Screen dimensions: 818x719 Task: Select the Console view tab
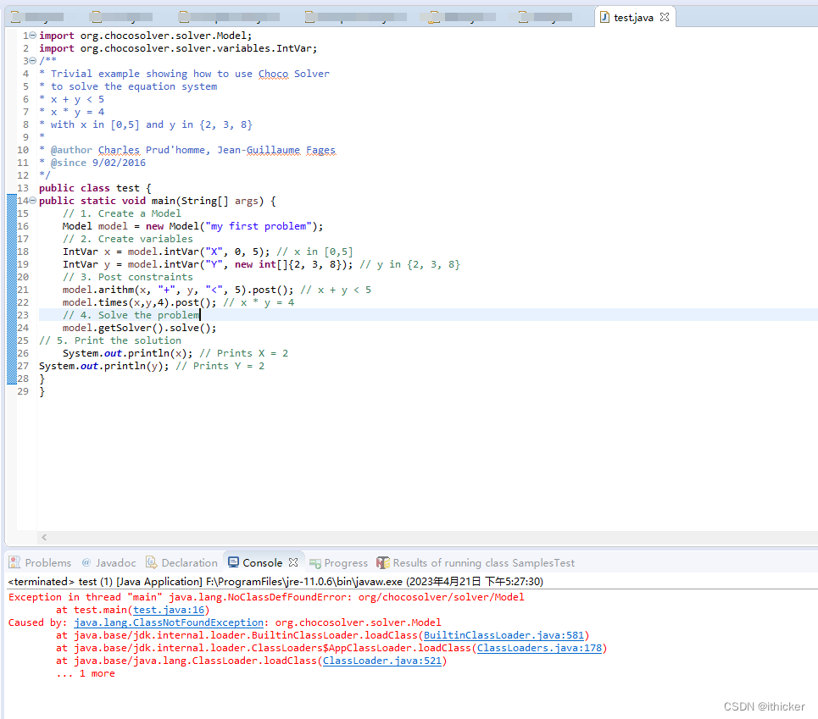click(263, 562)
